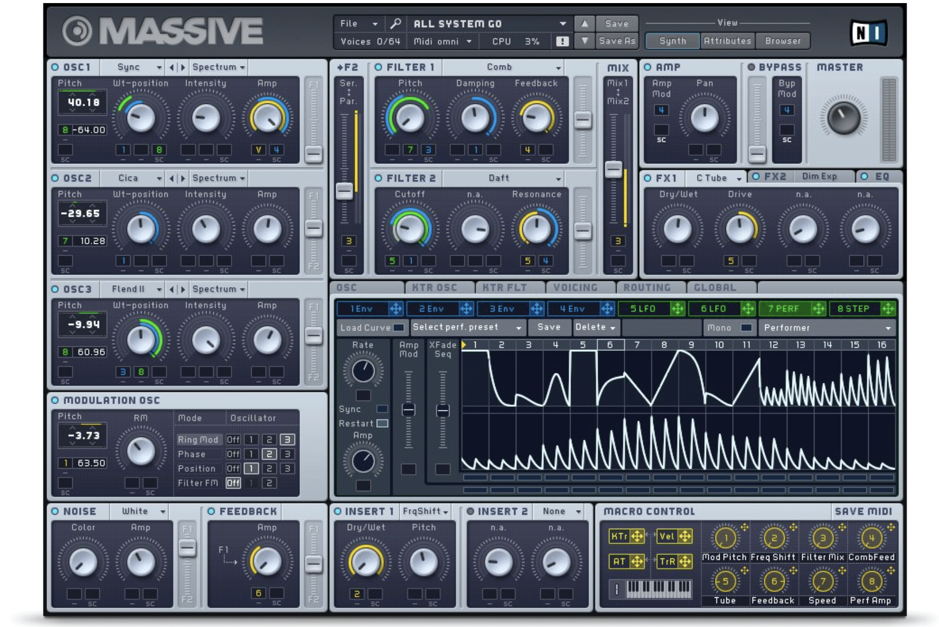The width and height of the screenshot is (939, 627).
Task: Toggle OSC1 power button
Action: click(55, 67)
